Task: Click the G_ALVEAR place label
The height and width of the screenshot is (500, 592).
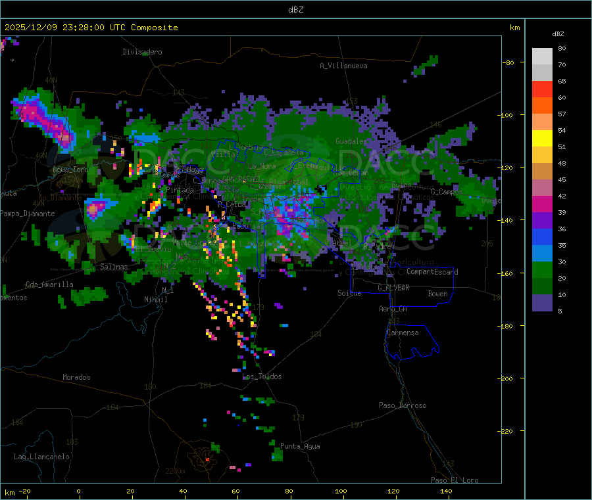Action: 393,288
